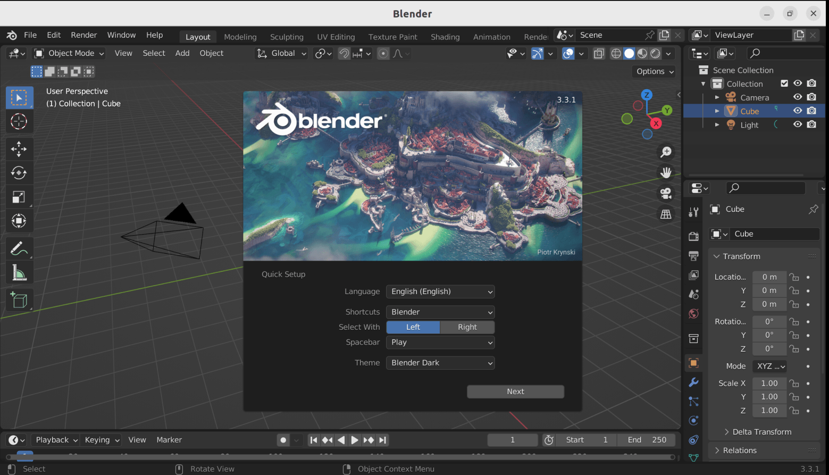Switch orthographic/perspective grid icon
829x475 pixels.
click(x=666, y=214)
